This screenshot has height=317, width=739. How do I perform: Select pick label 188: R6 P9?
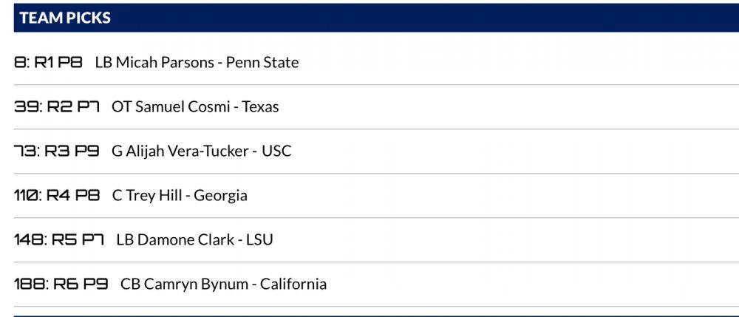[x=61, y=284]
